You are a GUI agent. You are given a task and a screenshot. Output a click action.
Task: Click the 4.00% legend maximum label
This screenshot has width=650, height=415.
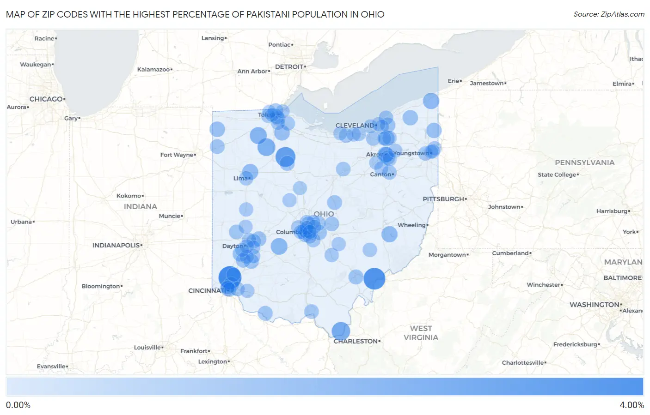point(632,405)
